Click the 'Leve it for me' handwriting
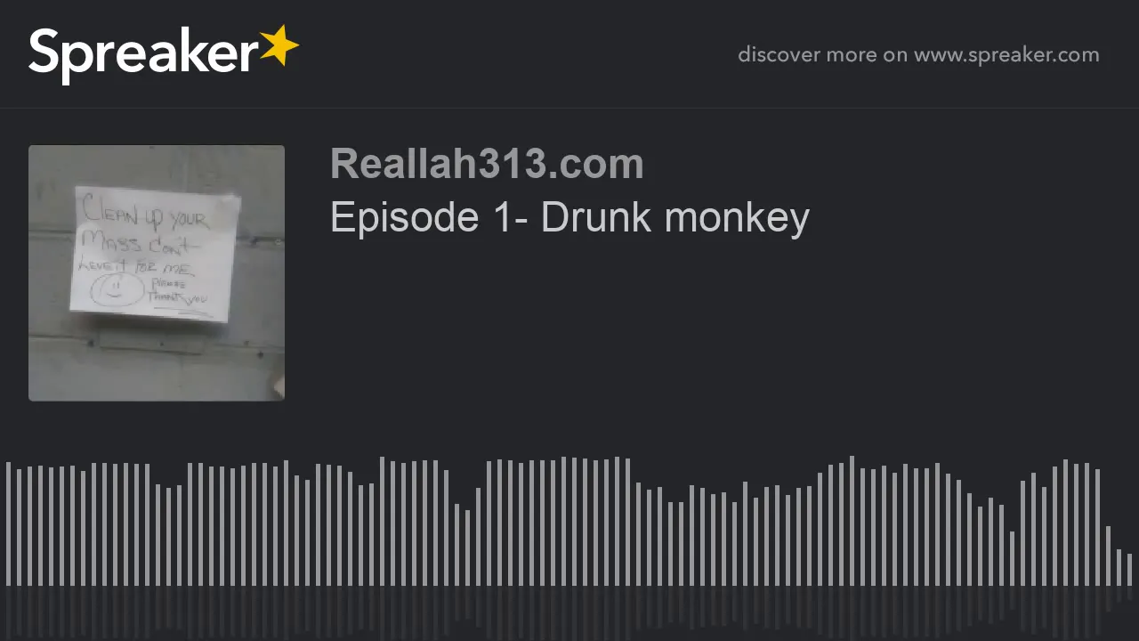Viewport: 1139px width, 641px height. tap(135, 265)
